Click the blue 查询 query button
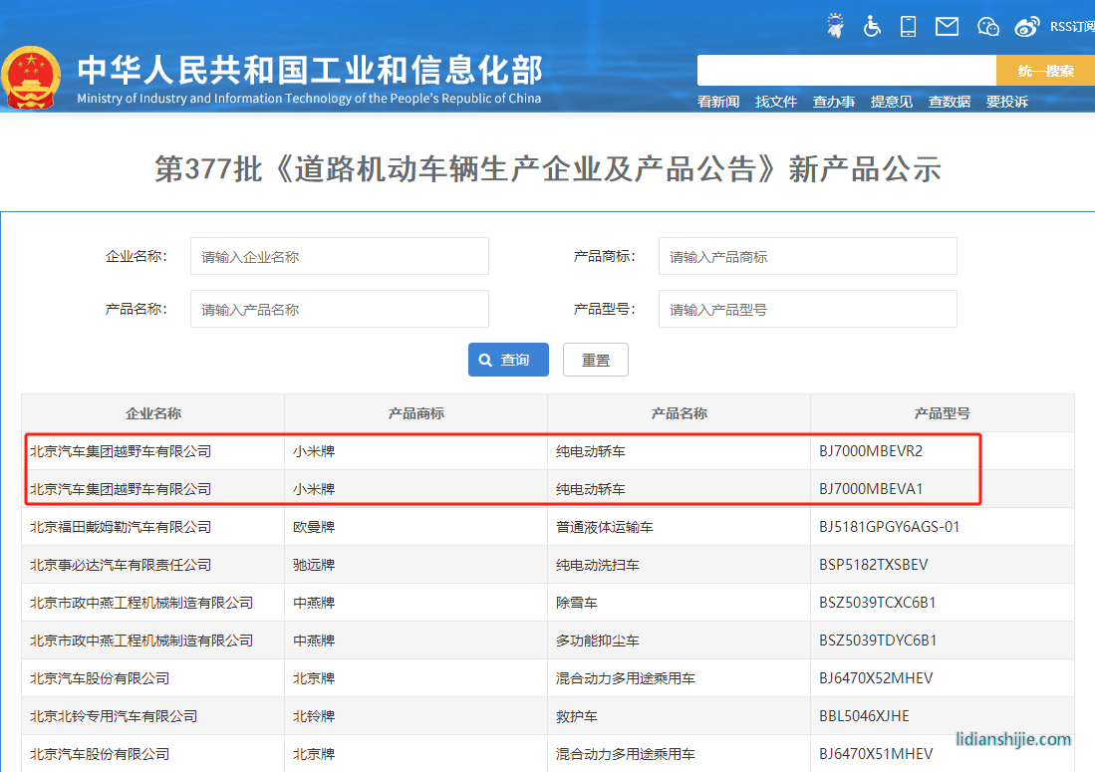The image size is (1095, 772). (508, 360)
